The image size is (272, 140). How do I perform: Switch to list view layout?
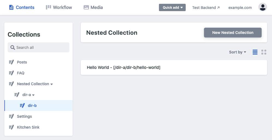(x=255, y=52)
